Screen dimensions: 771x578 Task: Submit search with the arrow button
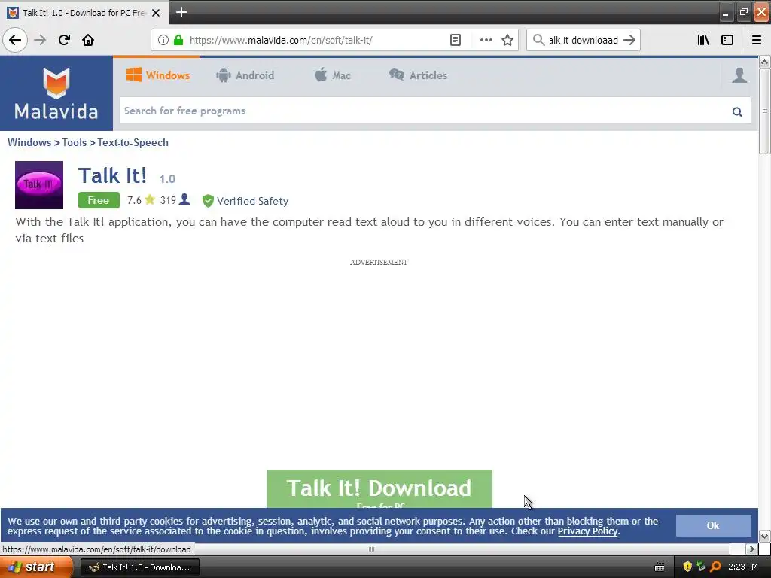(629, 40)
